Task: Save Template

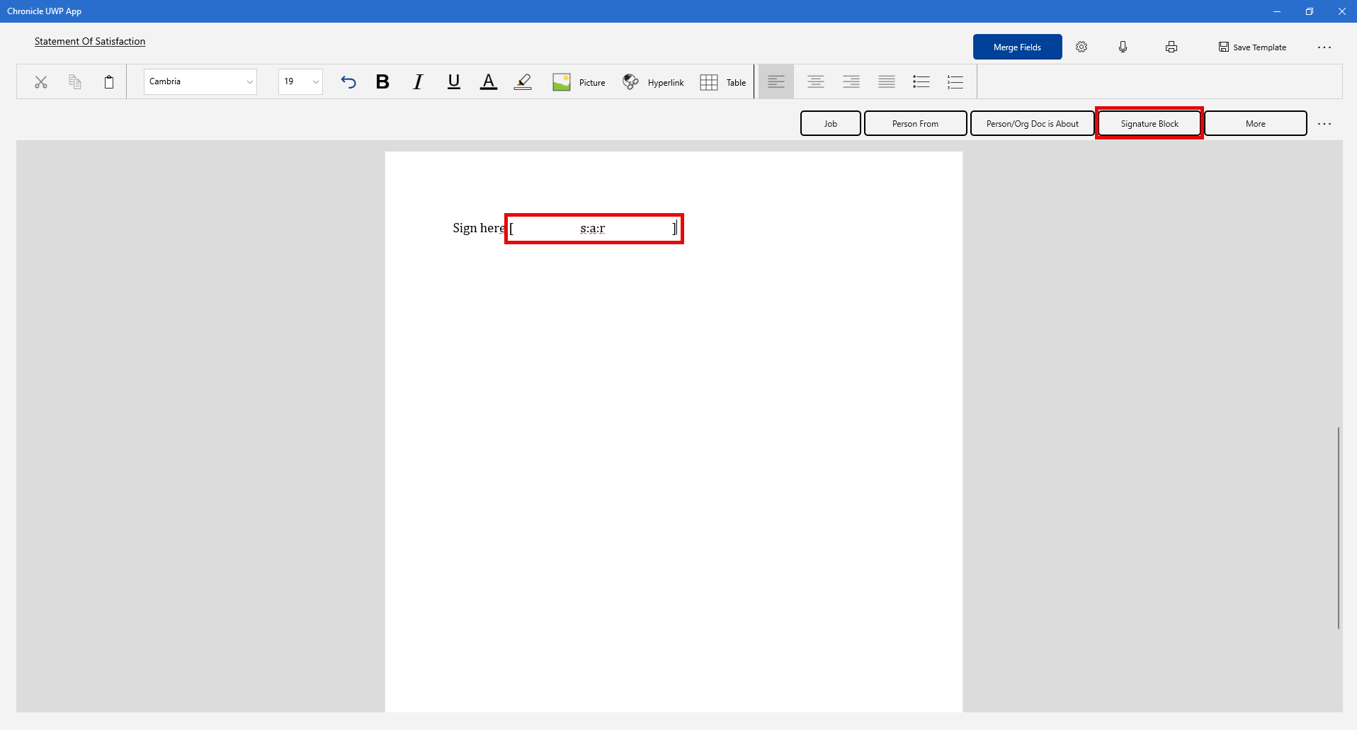Action: pos(1252,47)
